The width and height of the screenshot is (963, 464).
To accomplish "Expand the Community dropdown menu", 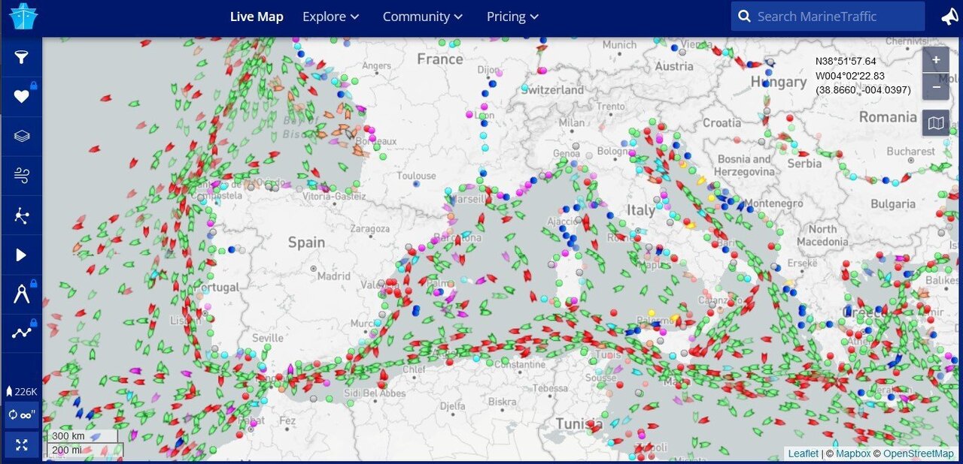I will pos(422,17).
